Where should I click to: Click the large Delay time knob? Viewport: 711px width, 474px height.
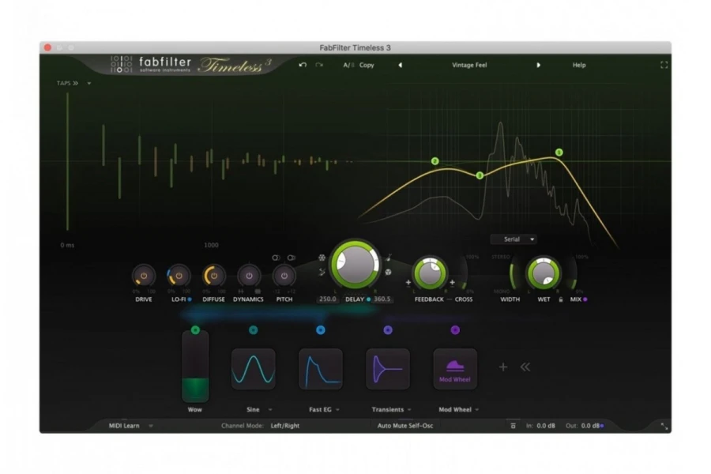click(355, 264)
